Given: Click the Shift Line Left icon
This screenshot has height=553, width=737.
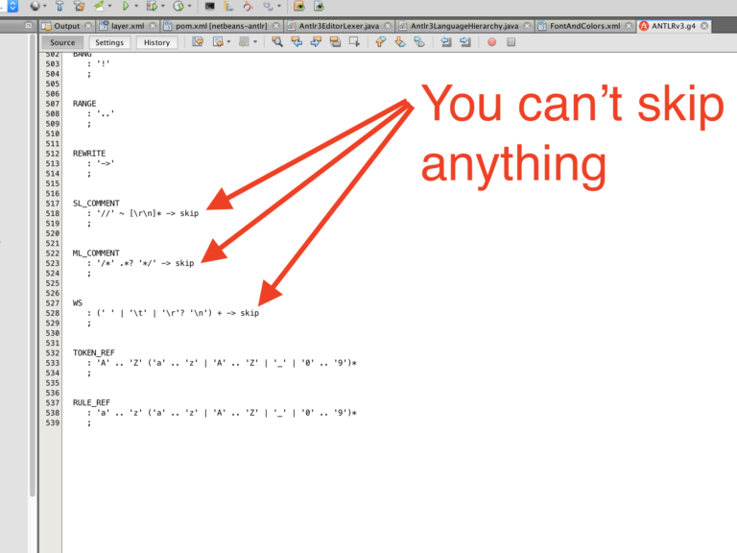Looking at the screenshot, I should coord(445,42).
